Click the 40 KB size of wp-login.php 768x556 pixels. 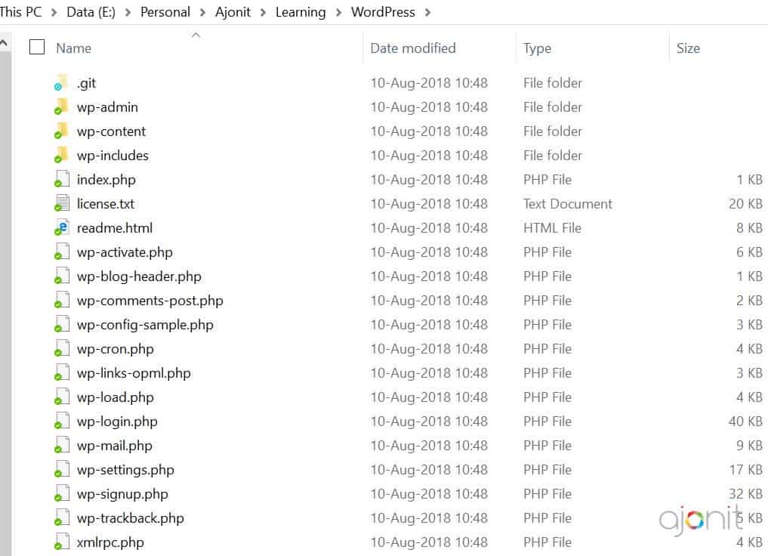point(745,422)
